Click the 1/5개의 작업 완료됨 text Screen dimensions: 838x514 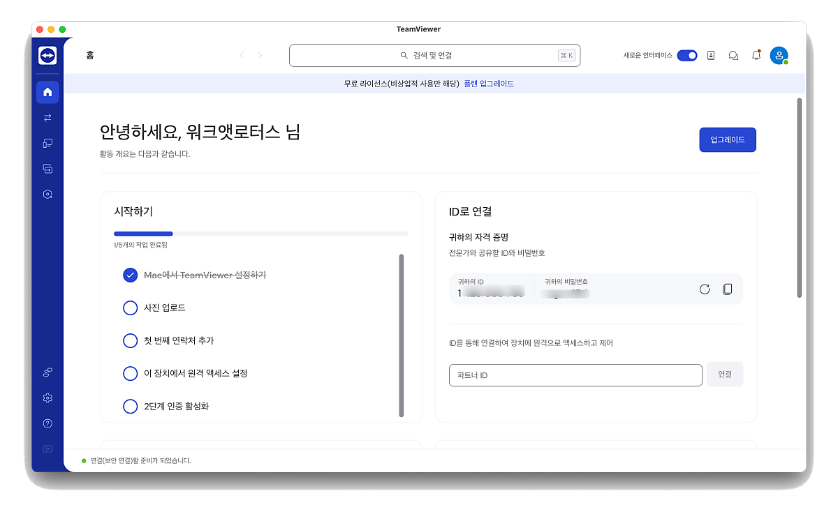[140, 245]
